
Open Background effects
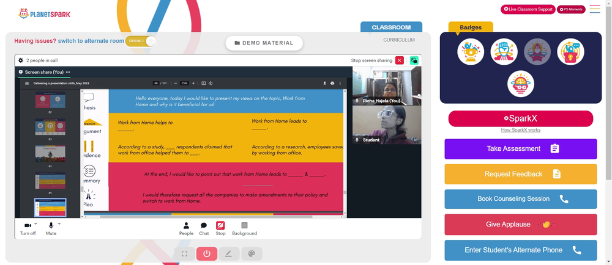(x=244, y=229)
